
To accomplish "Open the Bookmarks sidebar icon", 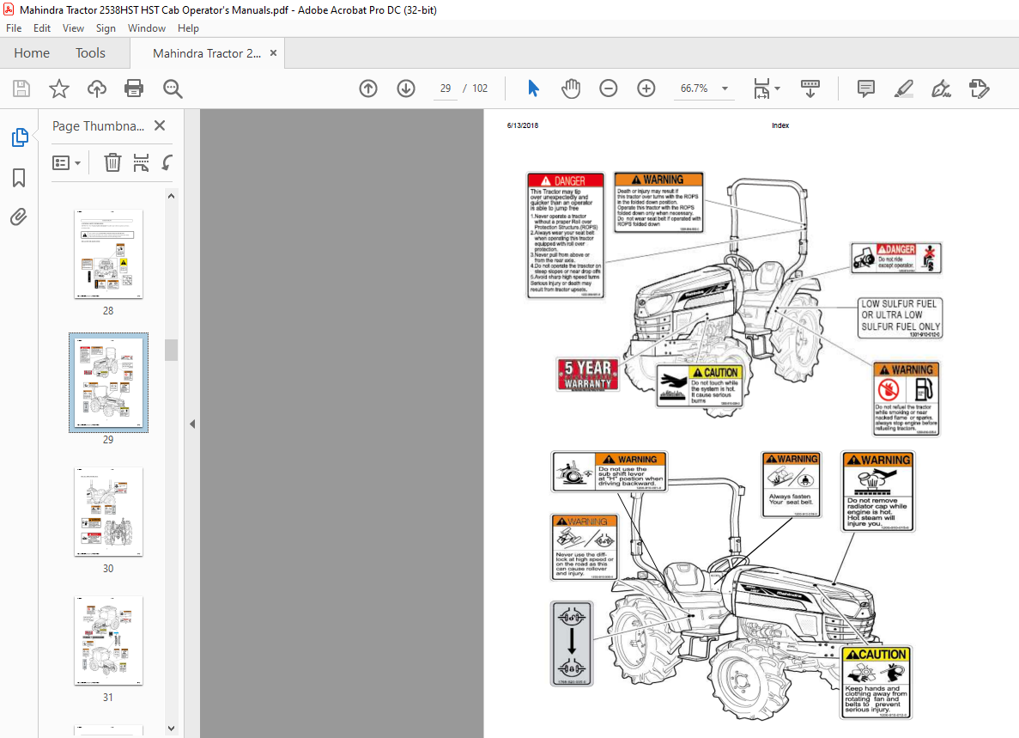I will (19, 178).
